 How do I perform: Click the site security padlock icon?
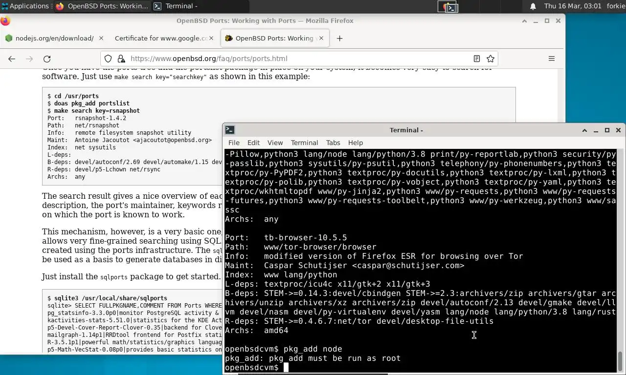121,59
